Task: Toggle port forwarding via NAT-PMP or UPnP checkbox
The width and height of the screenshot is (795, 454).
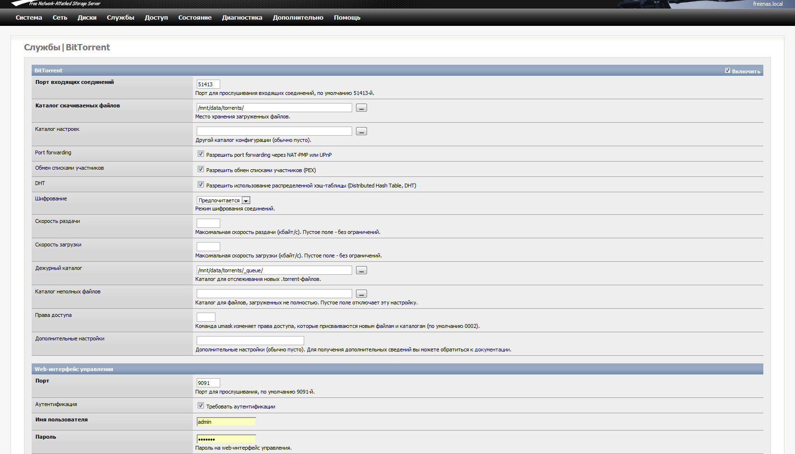Action: click(x=201, y=154)
